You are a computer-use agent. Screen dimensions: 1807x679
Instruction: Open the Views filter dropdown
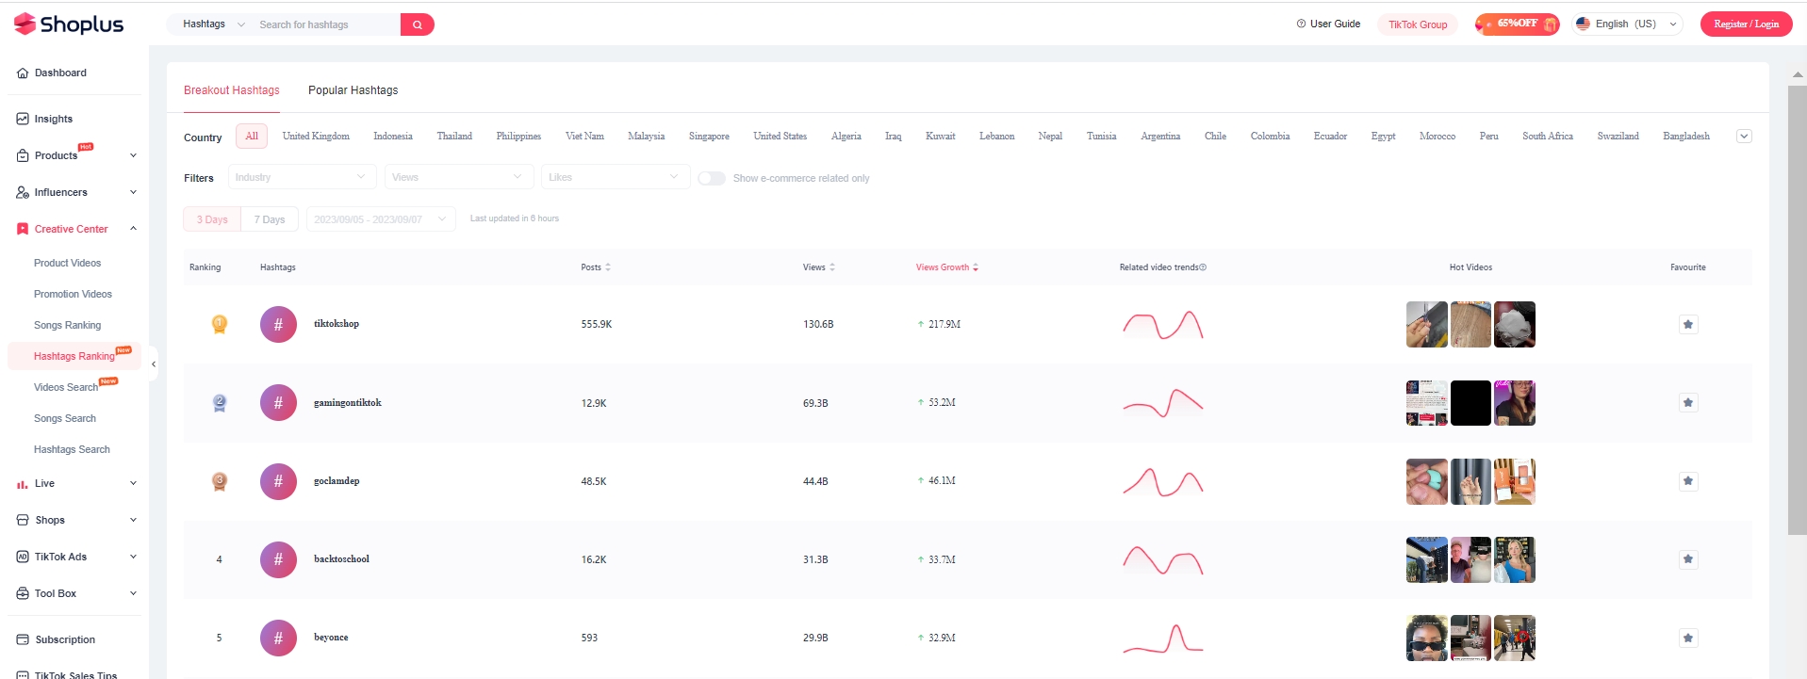[459, 177]
